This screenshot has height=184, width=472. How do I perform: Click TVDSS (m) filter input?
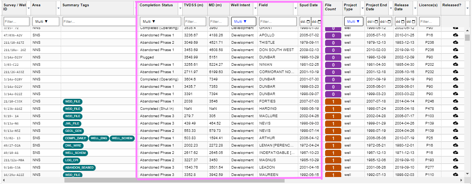[195, 22]
